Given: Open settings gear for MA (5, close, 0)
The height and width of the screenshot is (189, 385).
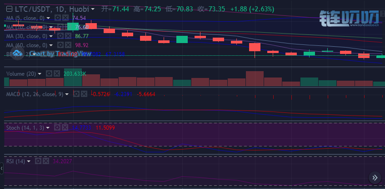Looking at the screenshot, I should (57, 18).
